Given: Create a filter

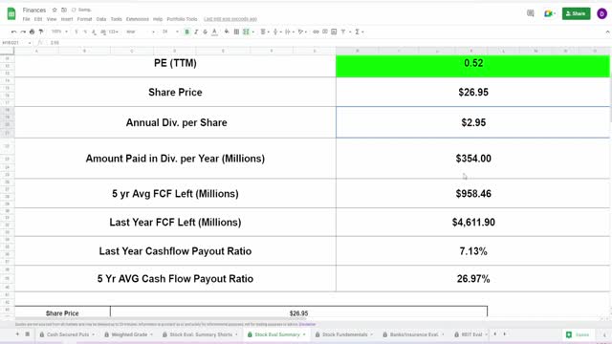Looking at the screenshot, I should (x=343, y=32).
